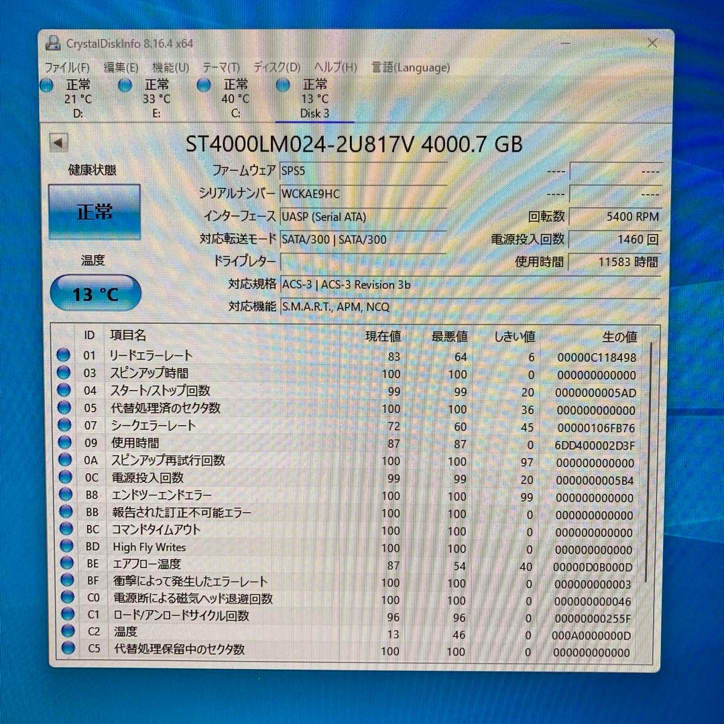
Task: Click the status icon for row C0 電源断による磁気ヘッド退避回数
Action: (x=68, y=597)
